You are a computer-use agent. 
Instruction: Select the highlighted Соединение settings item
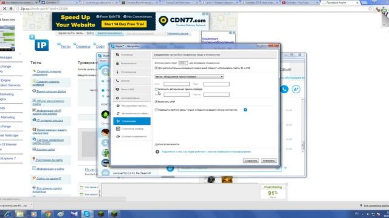coord(132,121)
